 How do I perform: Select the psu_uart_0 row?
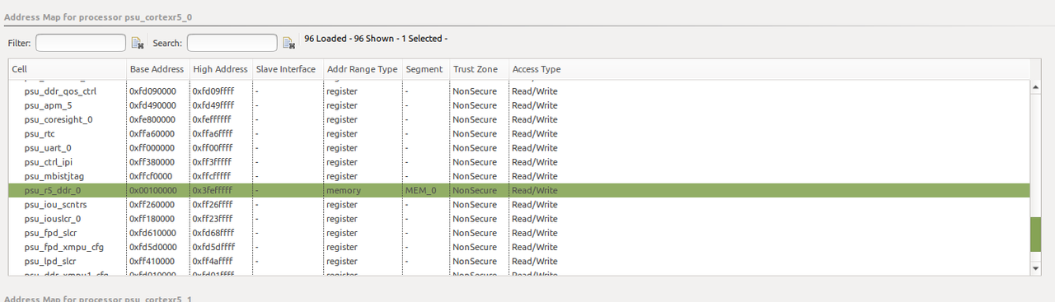519,148
